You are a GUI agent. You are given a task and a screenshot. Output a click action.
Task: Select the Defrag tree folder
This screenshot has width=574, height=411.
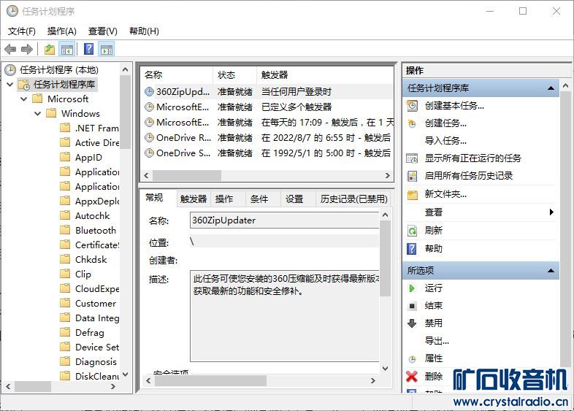90,333
